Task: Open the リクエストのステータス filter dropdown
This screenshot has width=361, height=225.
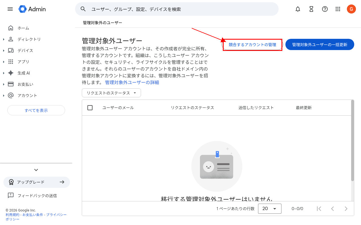Action: (111, 93)
